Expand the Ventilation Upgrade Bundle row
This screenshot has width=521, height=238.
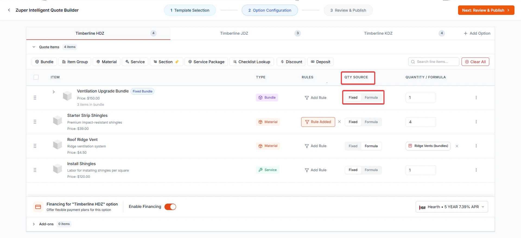[54, 92]
